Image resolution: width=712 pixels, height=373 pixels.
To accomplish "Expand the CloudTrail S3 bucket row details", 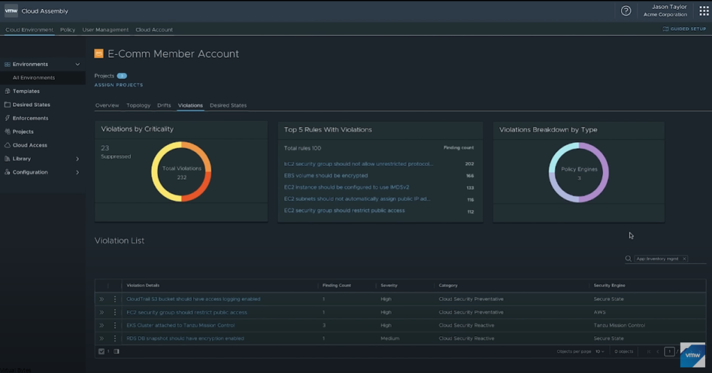I will point(102,299).
